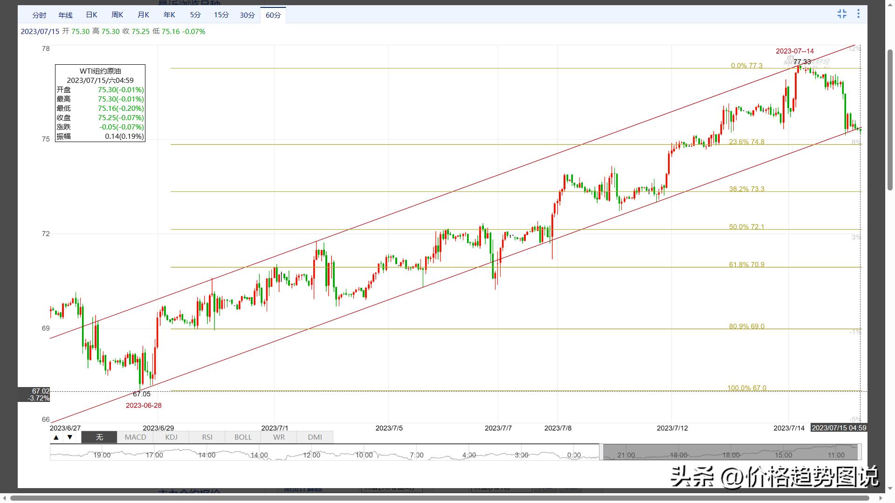Select the 30分 interval tab
895x503 pixels.
(x=247, y=15)
